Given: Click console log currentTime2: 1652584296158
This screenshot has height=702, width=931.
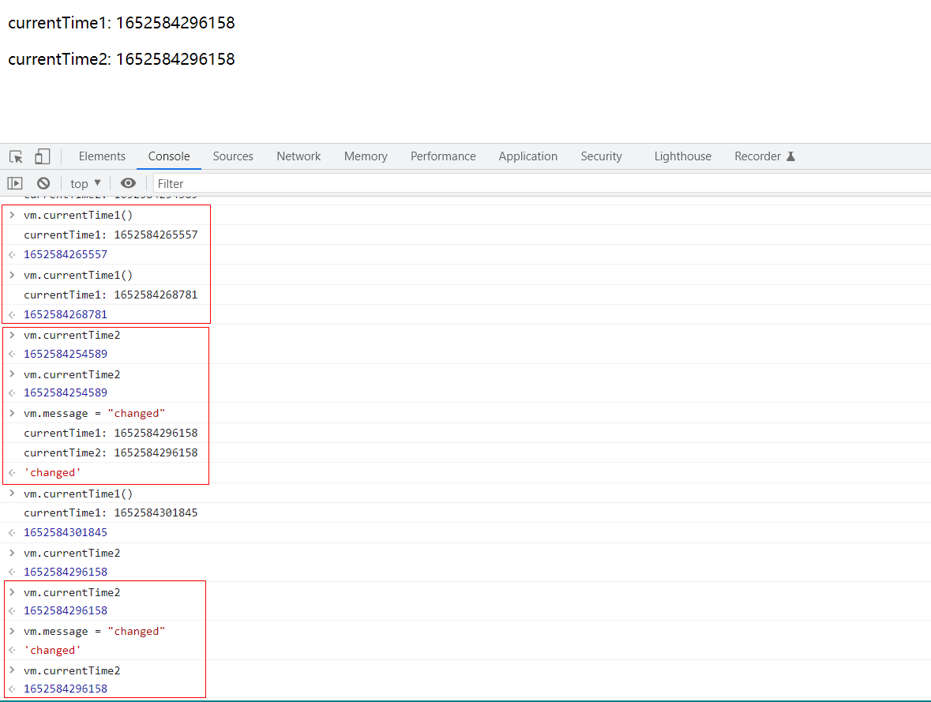Looking at the screenshot, I should point(111,452).
